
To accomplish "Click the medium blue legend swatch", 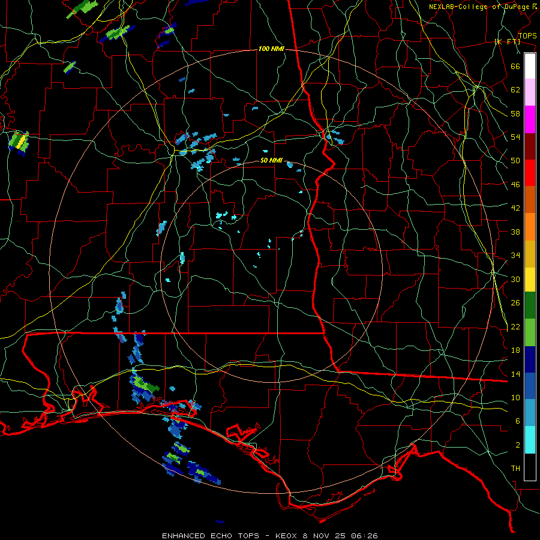I will point(530,386).
